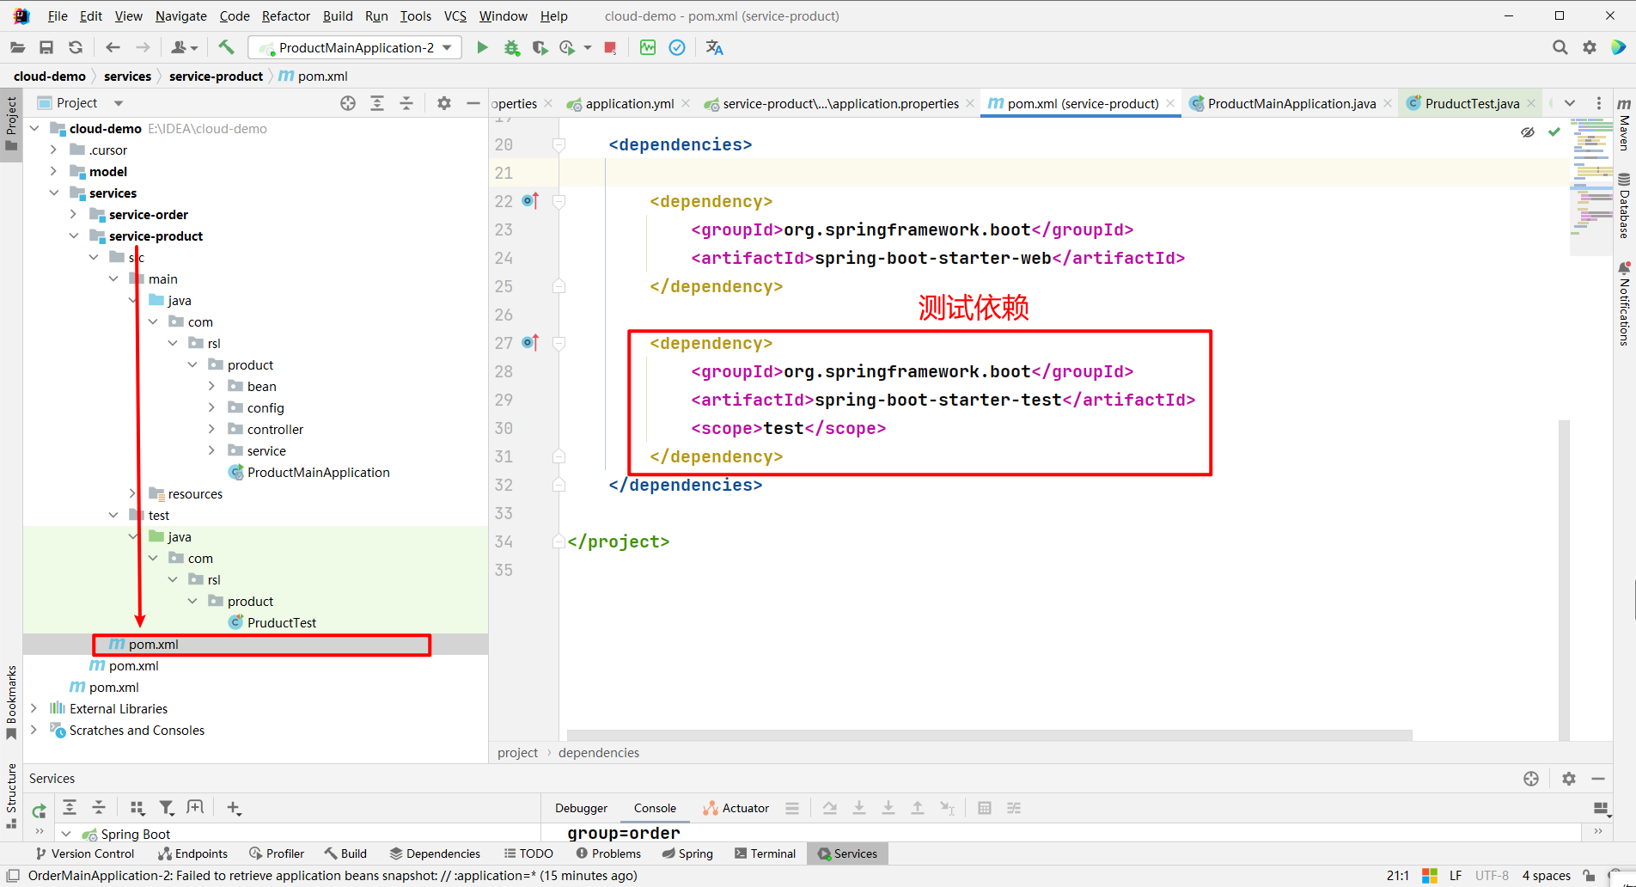The height and width of the screenshot is (887, 1636).
Task: Hide the Project tool window
Action: point(473,103)
